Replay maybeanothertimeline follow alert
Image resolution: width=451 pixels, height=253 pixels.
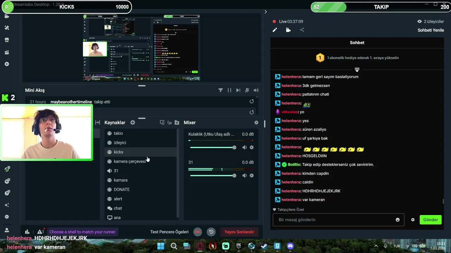(x=252, y=102)
